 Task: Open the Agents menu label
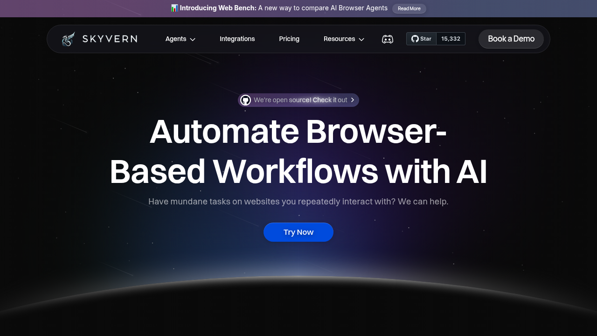pos(176,39)
